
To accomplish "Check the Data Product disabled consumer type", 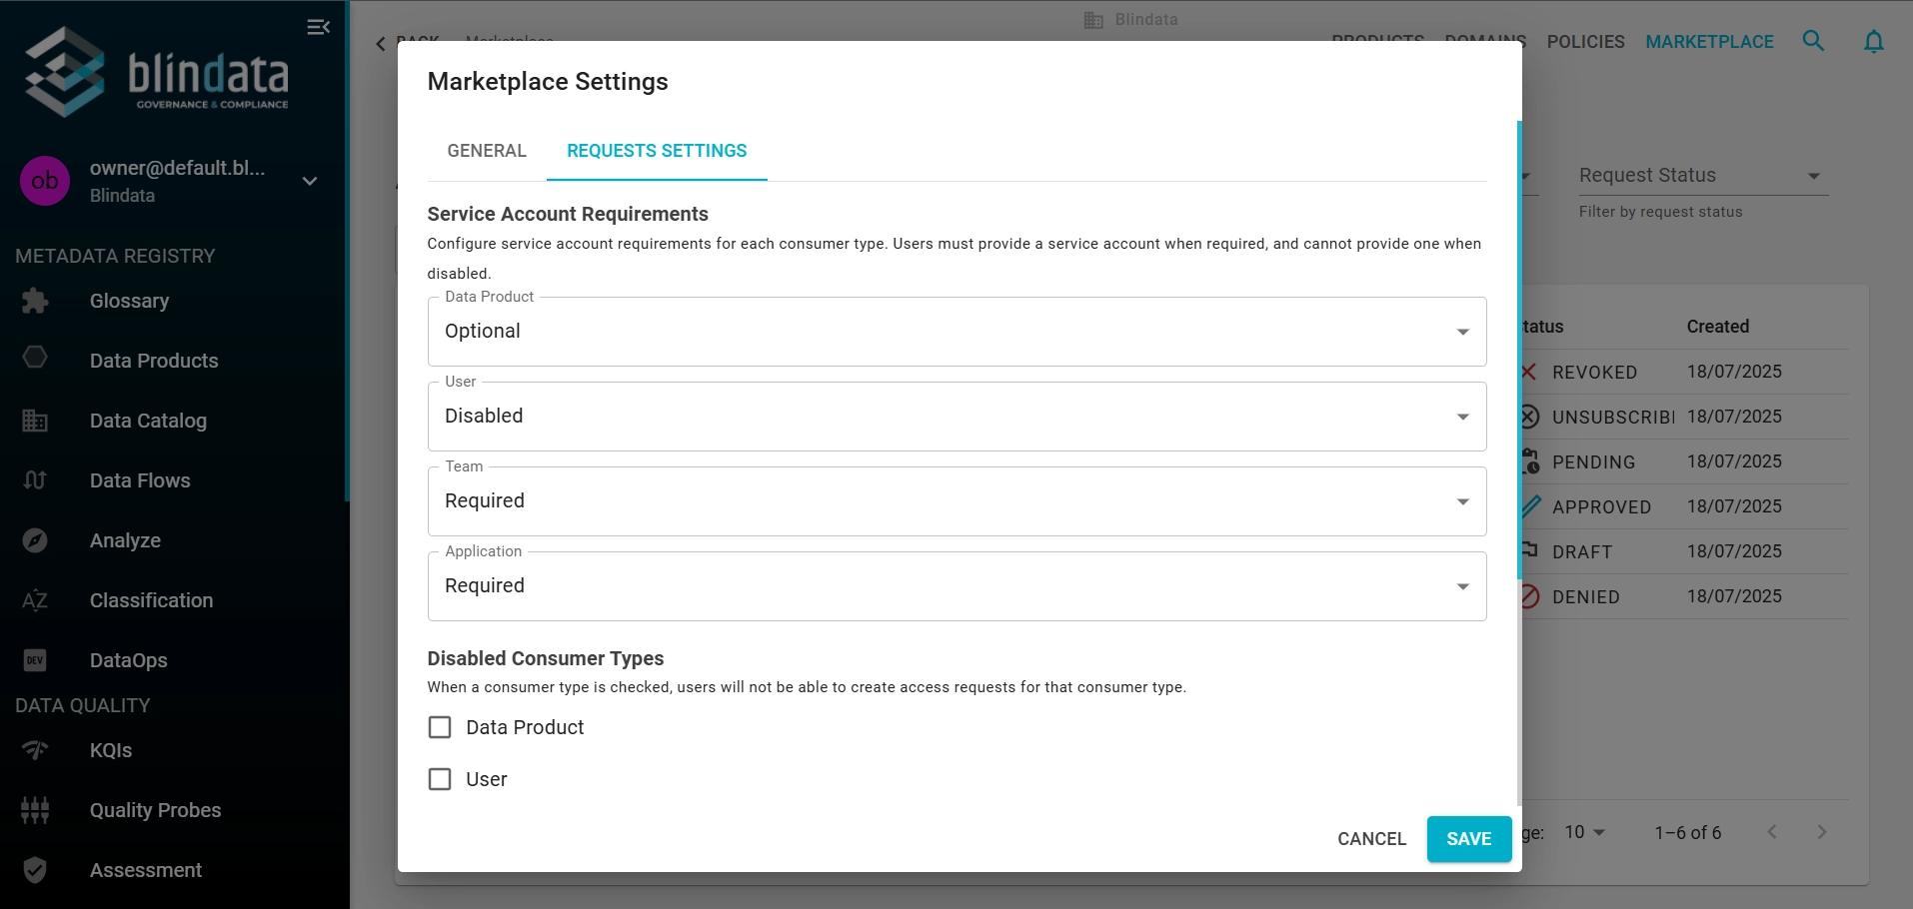I will pyautogui.click(x=440, y=727).
